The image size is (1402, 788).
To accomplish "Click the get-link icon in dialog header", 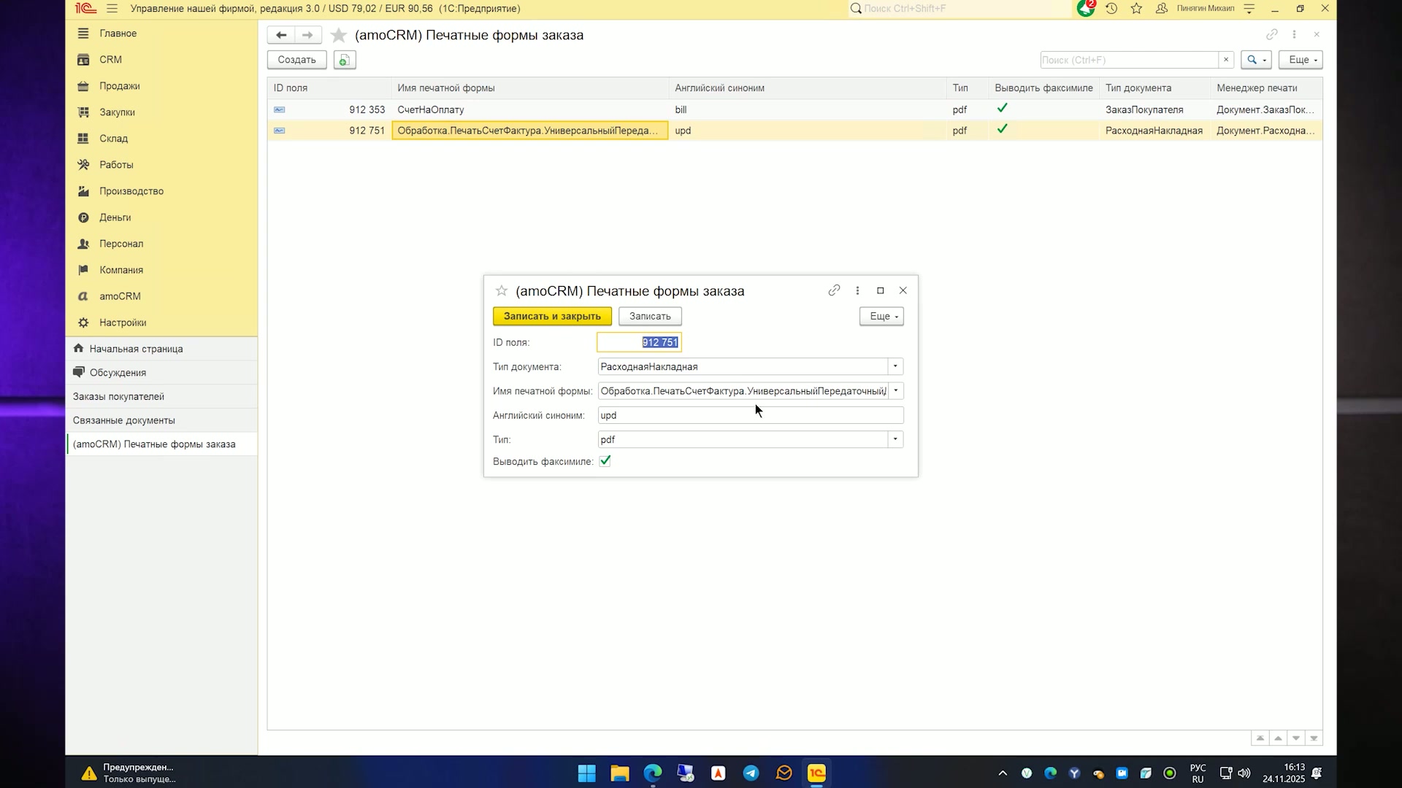I will [x=834, y=290].
